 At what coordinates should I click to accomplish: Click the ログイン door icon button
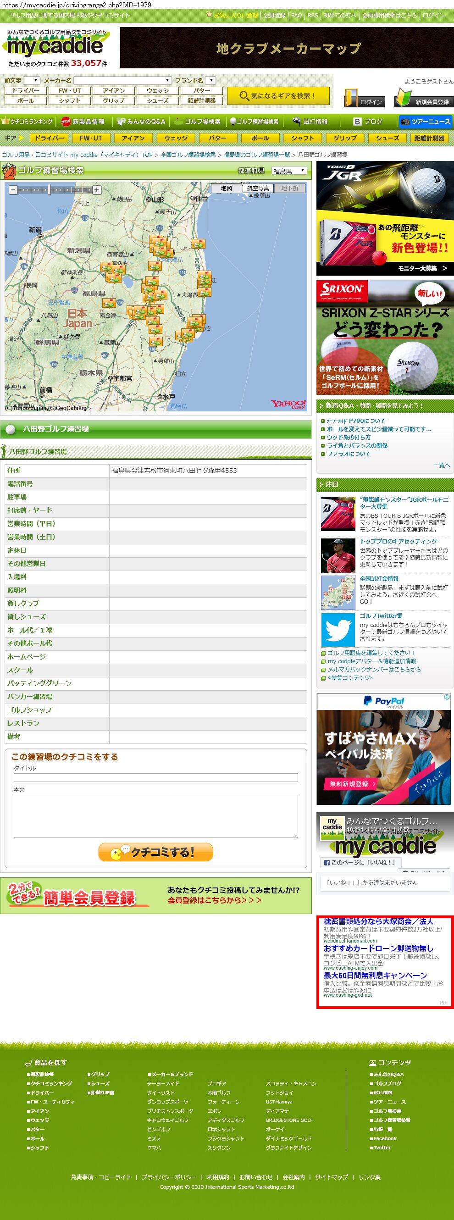click(363, 98)
